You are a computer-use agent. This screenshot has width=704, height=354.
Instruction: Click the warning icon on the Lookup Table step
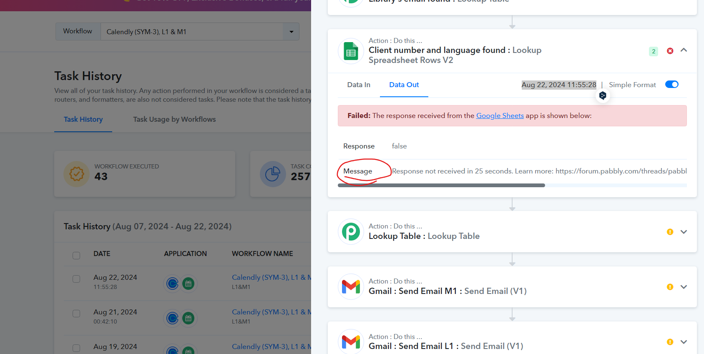(x=670, y=232)
